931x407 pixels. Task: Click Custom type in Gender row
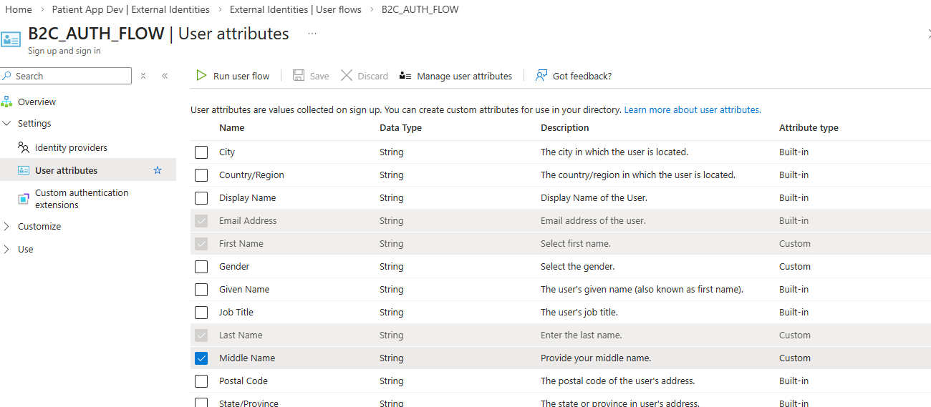point(795,267)
